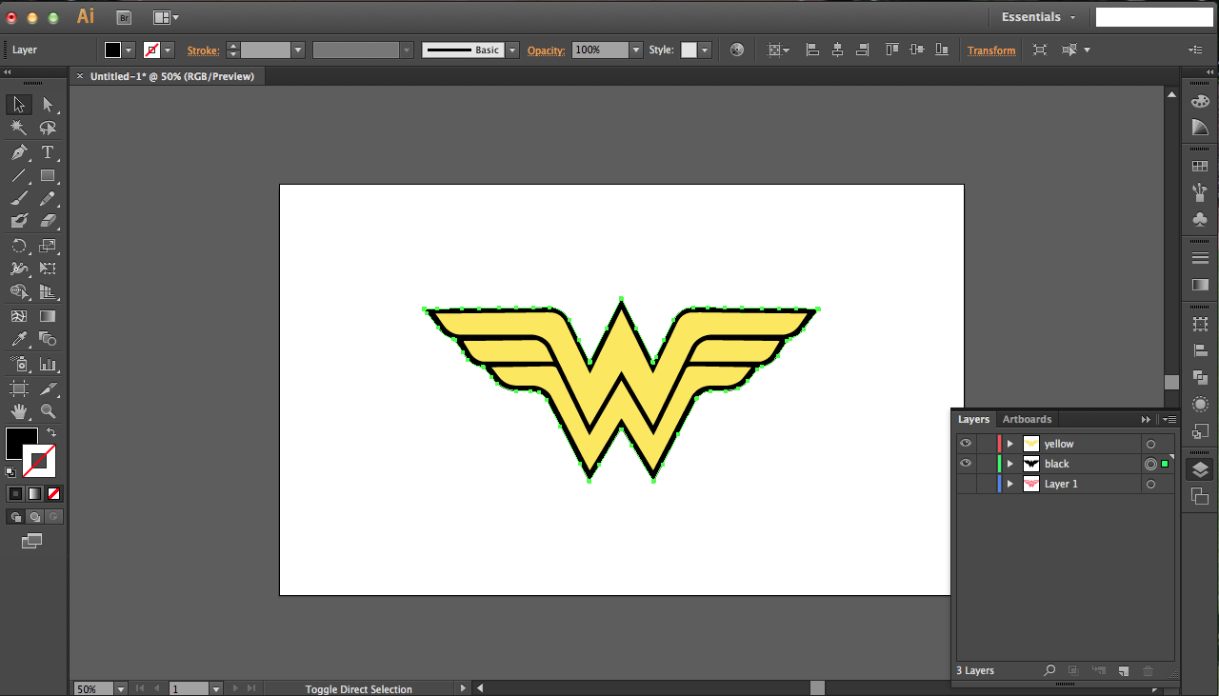Select the Selection tool arrow
Image resolution: width=1219 pixels, height=696 pixels.
(x=19, y=105)
